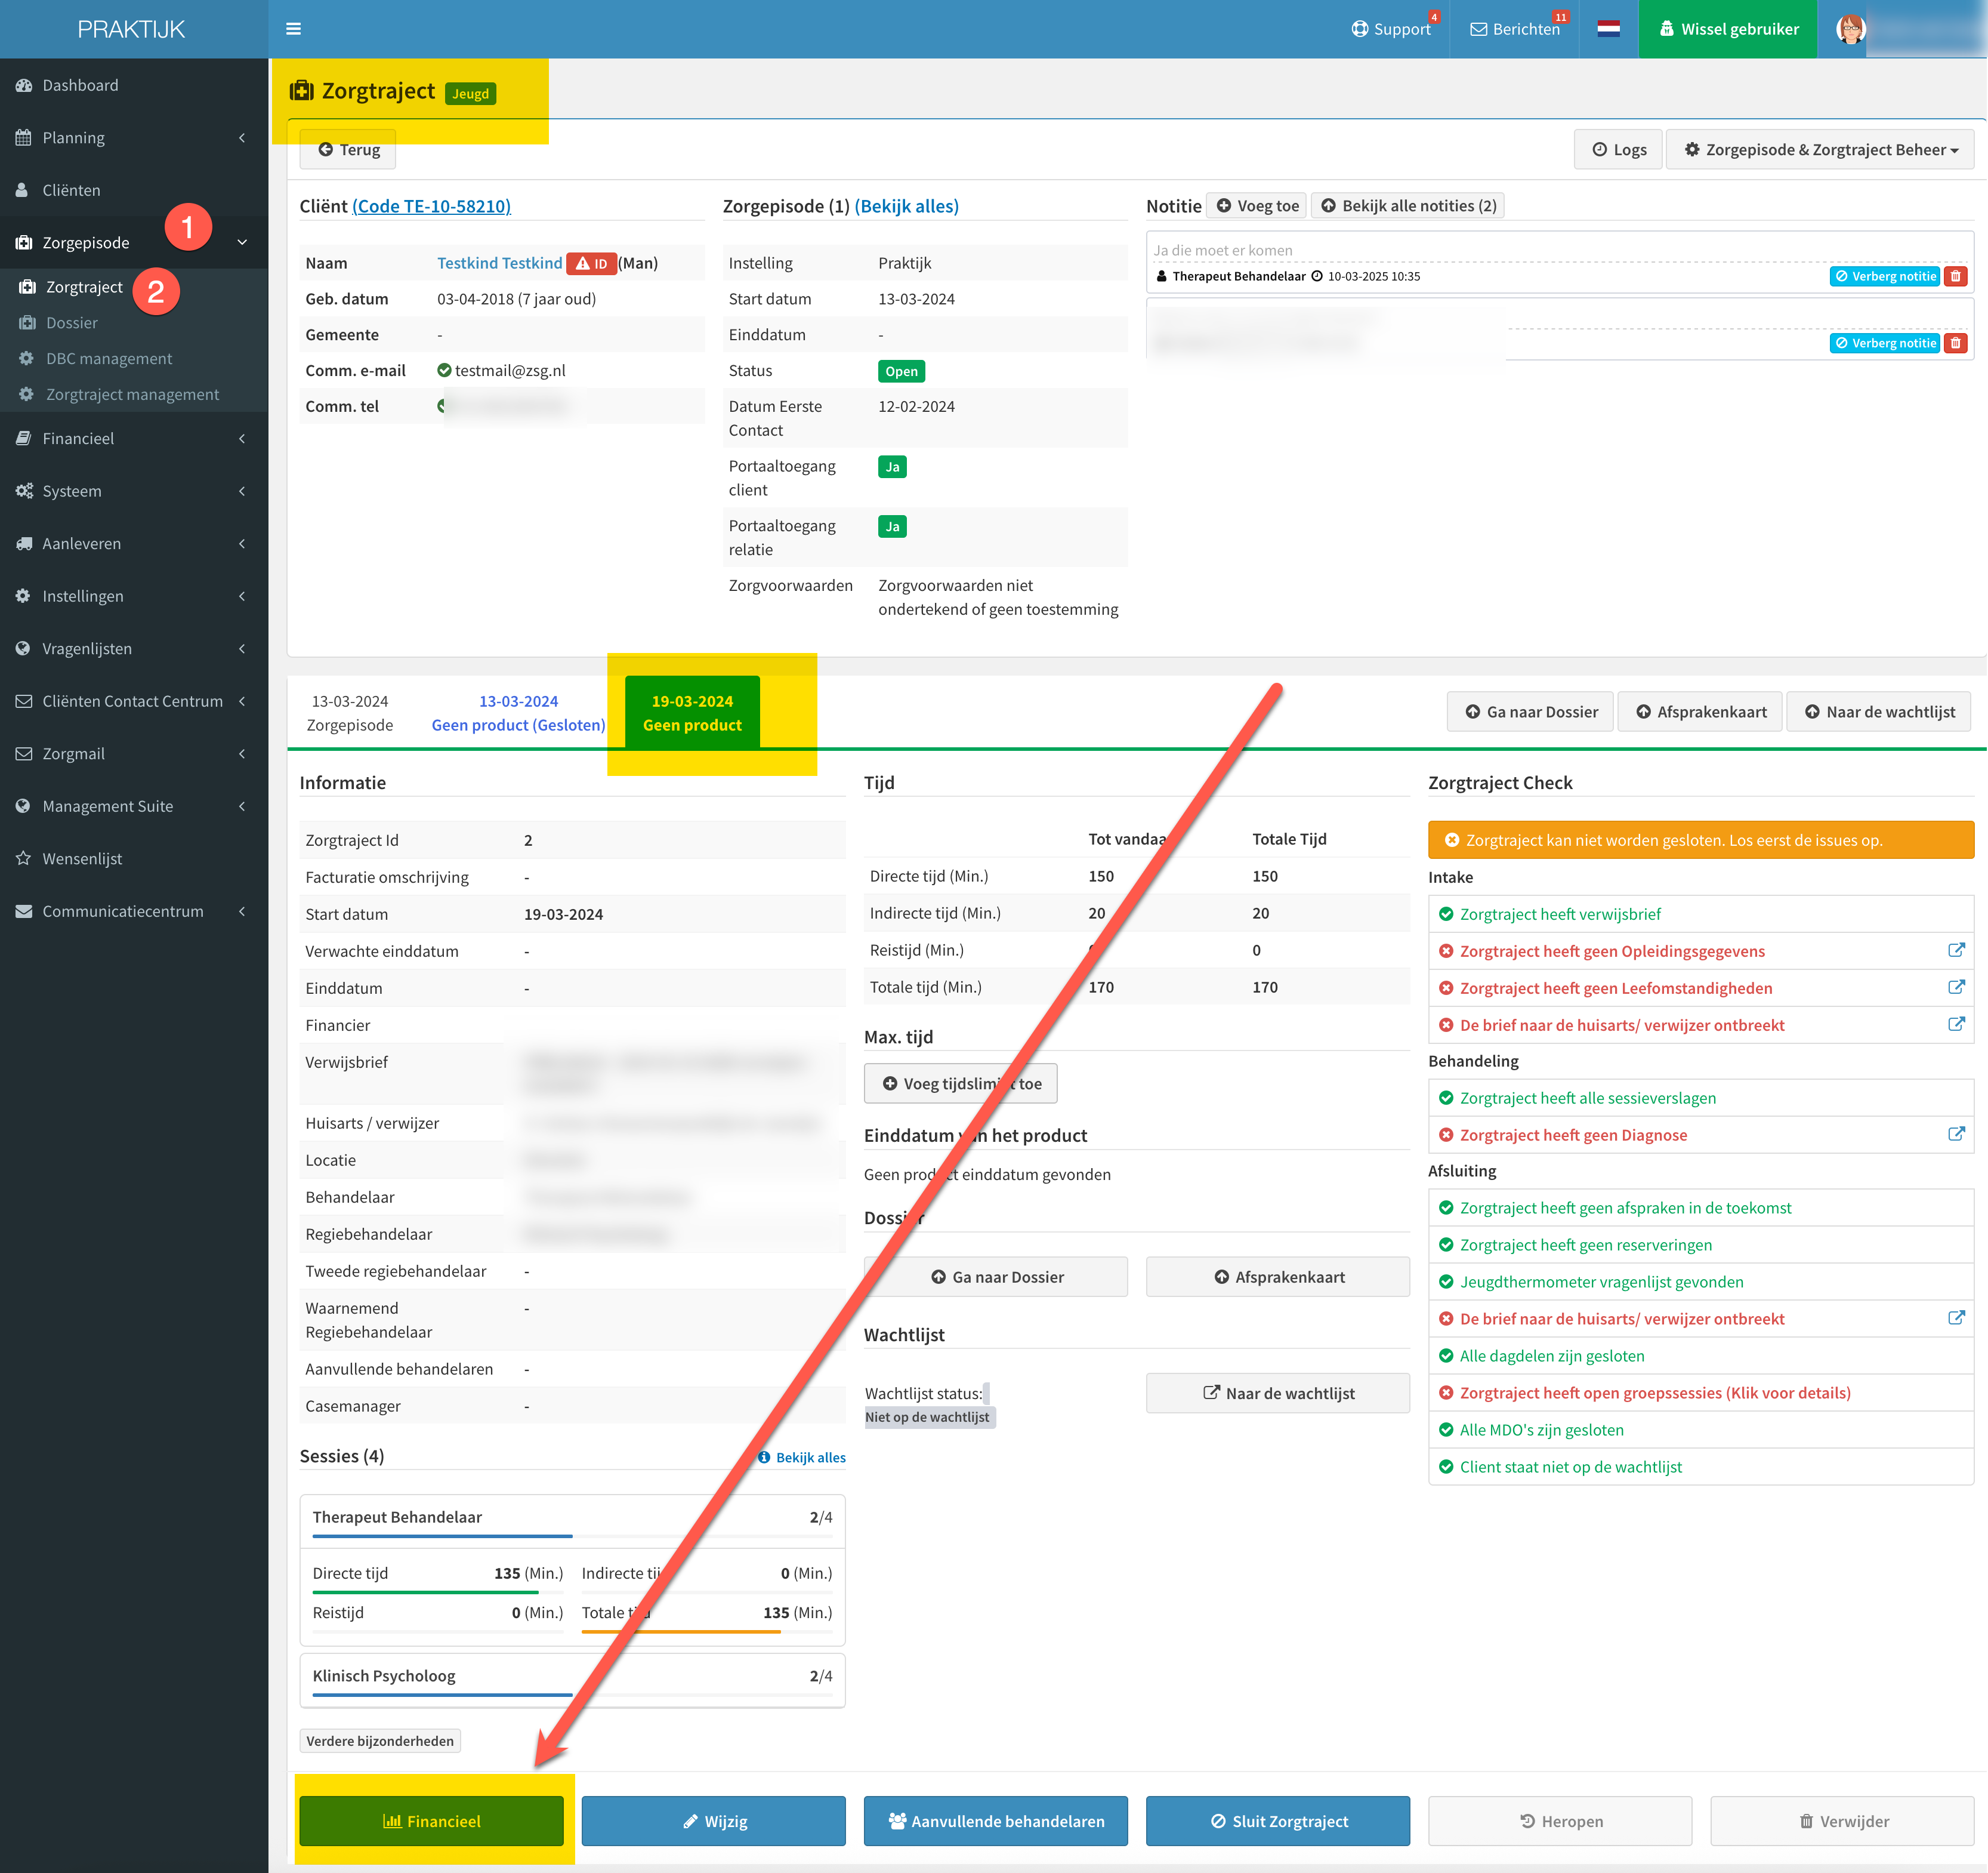Click the red ID warning badge
This screenshot has height=1873, width=1988.
(591, 263)
